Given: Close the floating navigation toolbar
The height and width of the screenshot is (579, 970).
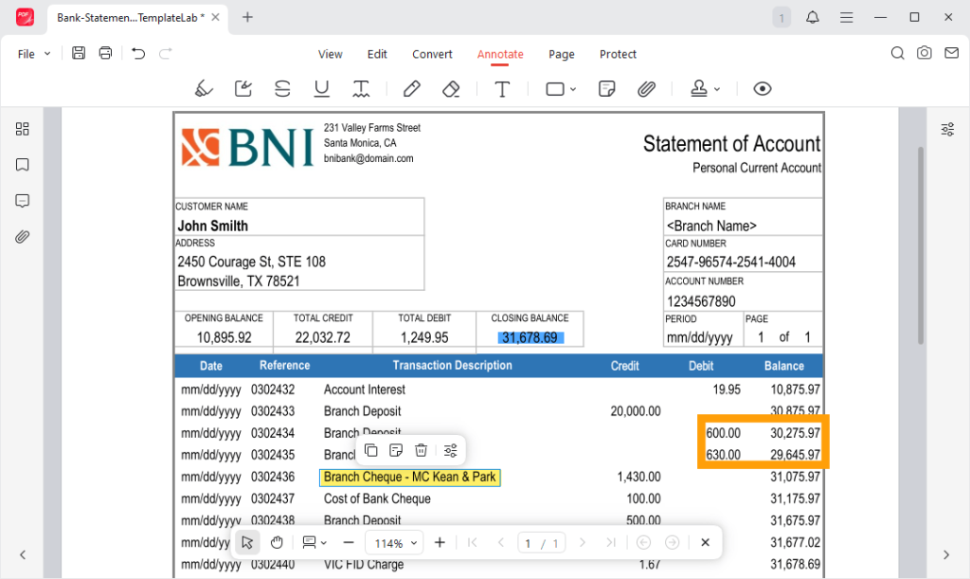Looking at the screenshot, I should tap(705, 542).
